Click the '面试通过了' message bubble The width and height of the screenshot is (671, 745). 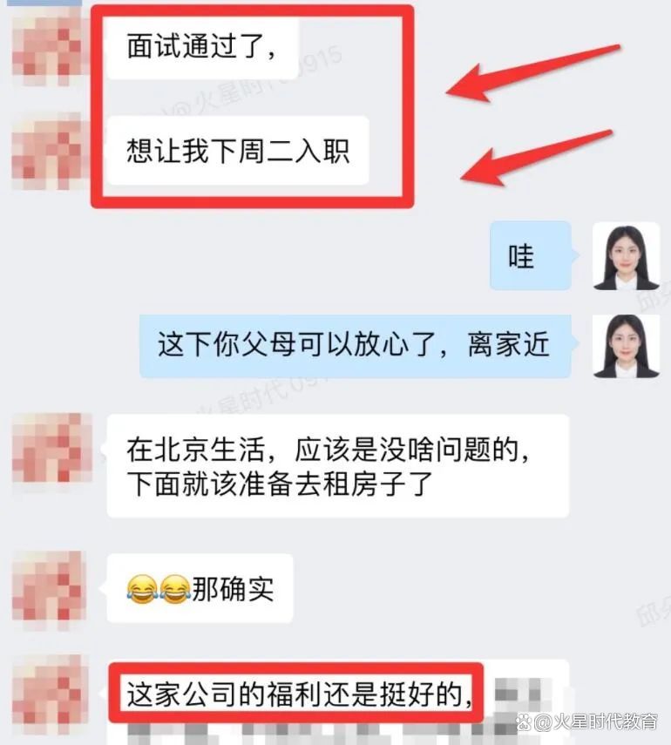[202, 48]
